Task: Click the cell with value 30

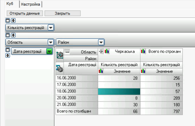Action: tap(119, 105)
